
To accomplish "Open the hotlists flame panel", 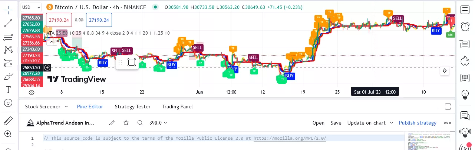I will coord(465,60).
